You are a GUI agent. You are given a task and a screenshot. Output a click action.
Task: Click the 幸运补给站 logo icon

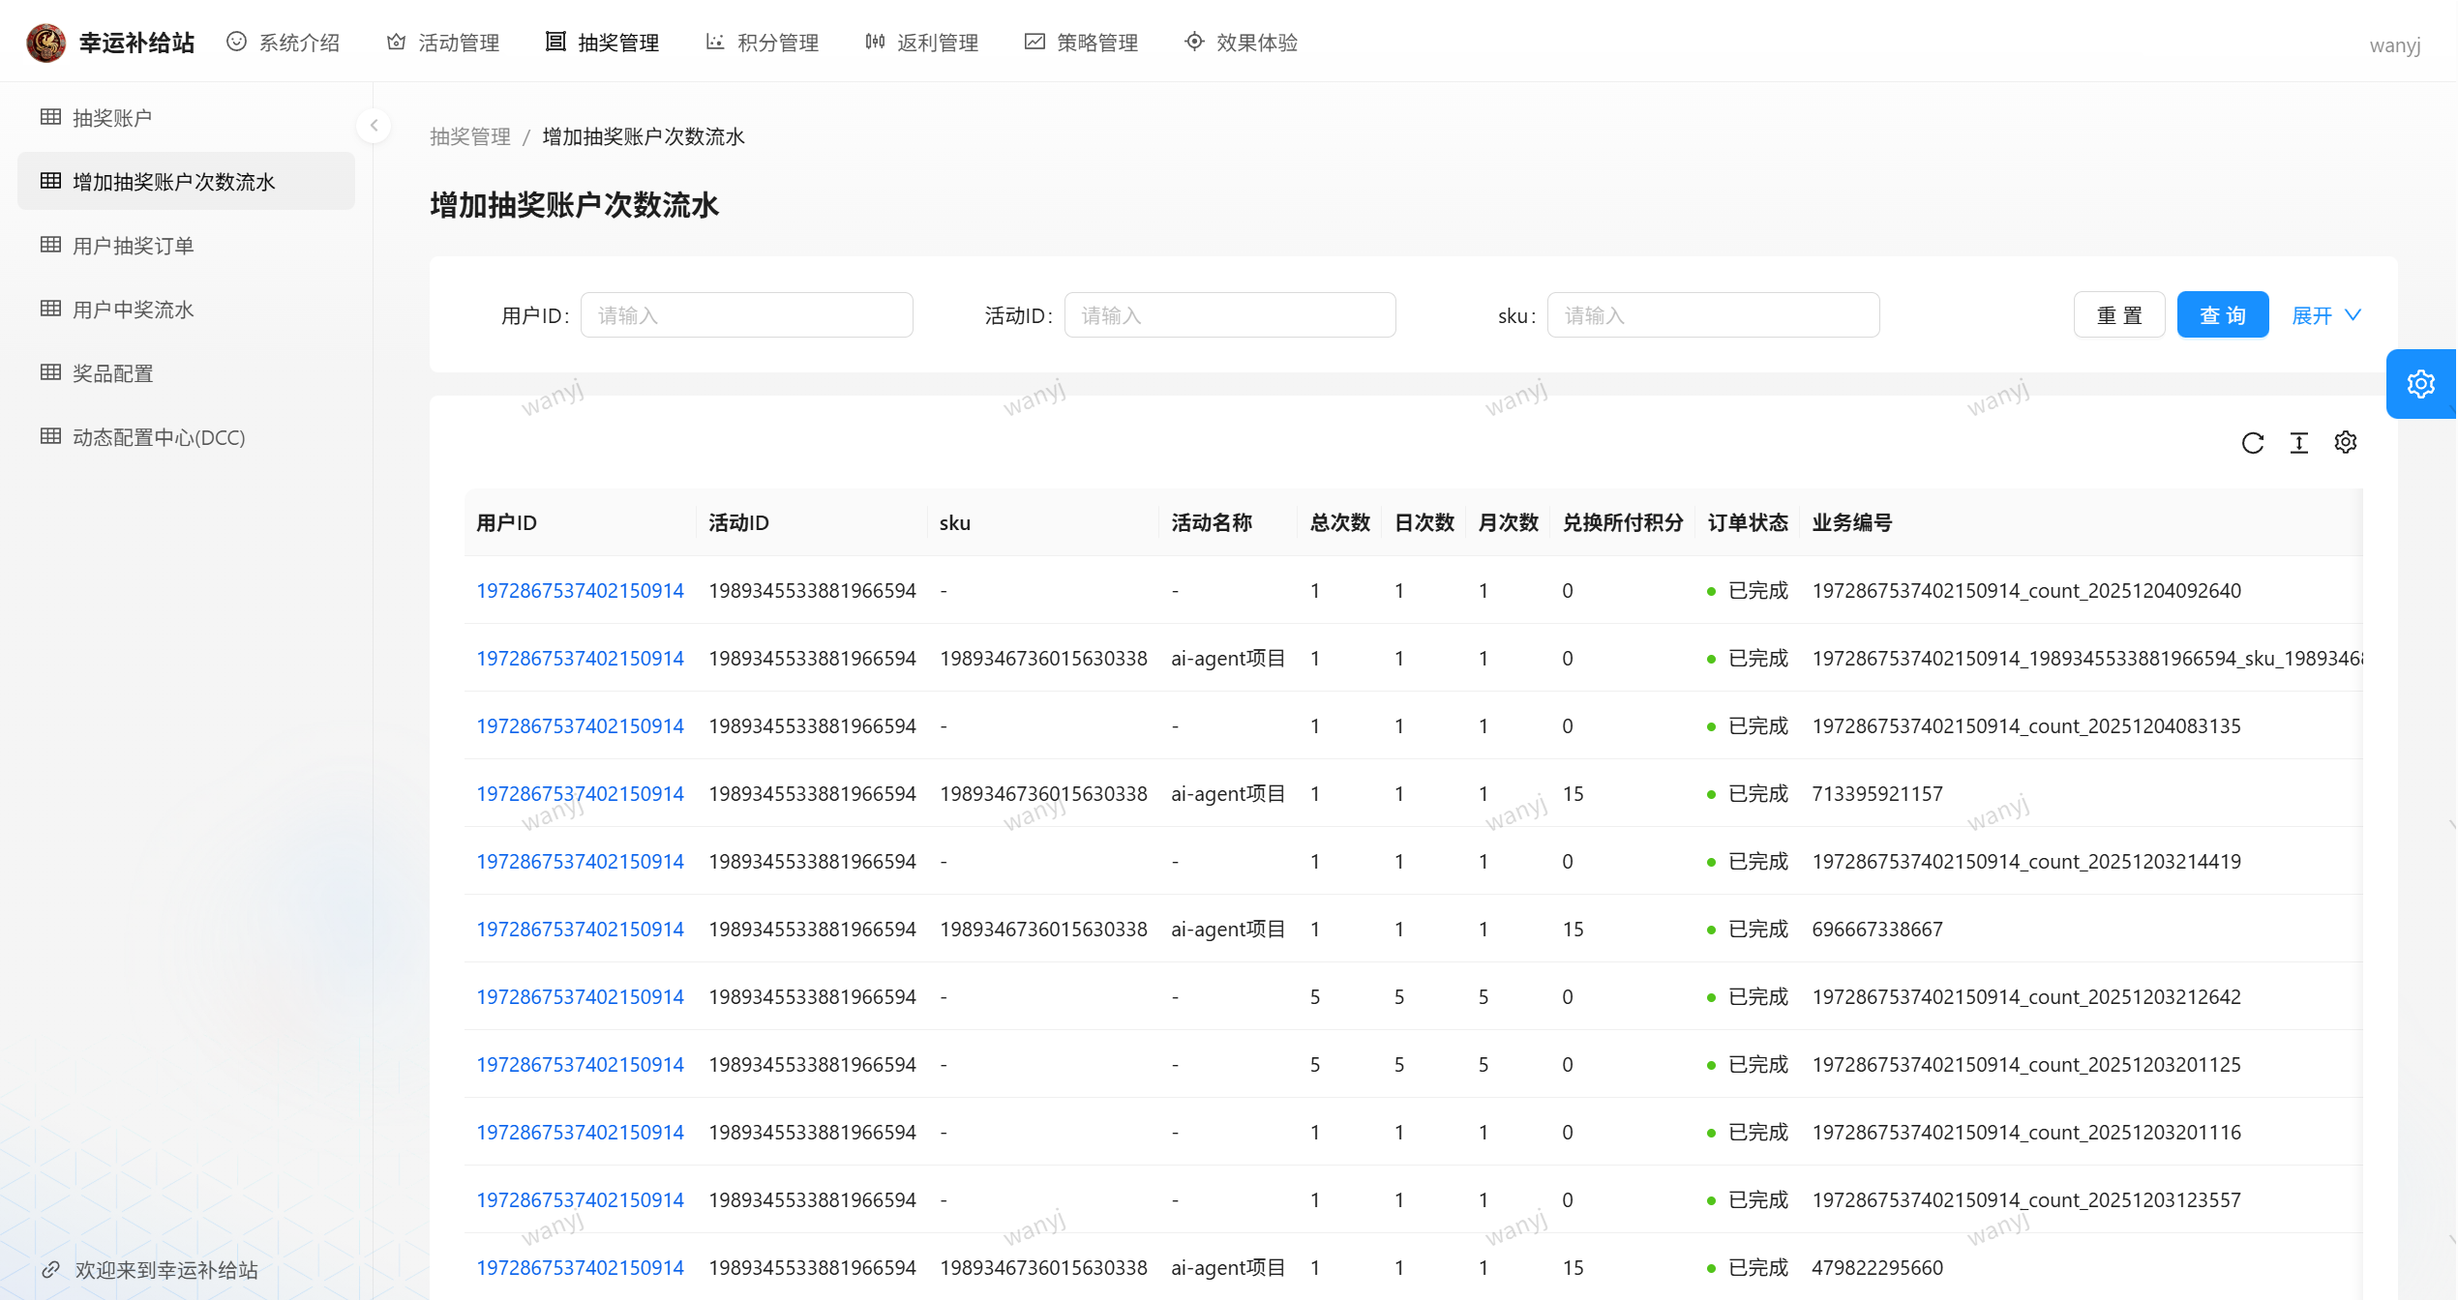tap(45, 43)
